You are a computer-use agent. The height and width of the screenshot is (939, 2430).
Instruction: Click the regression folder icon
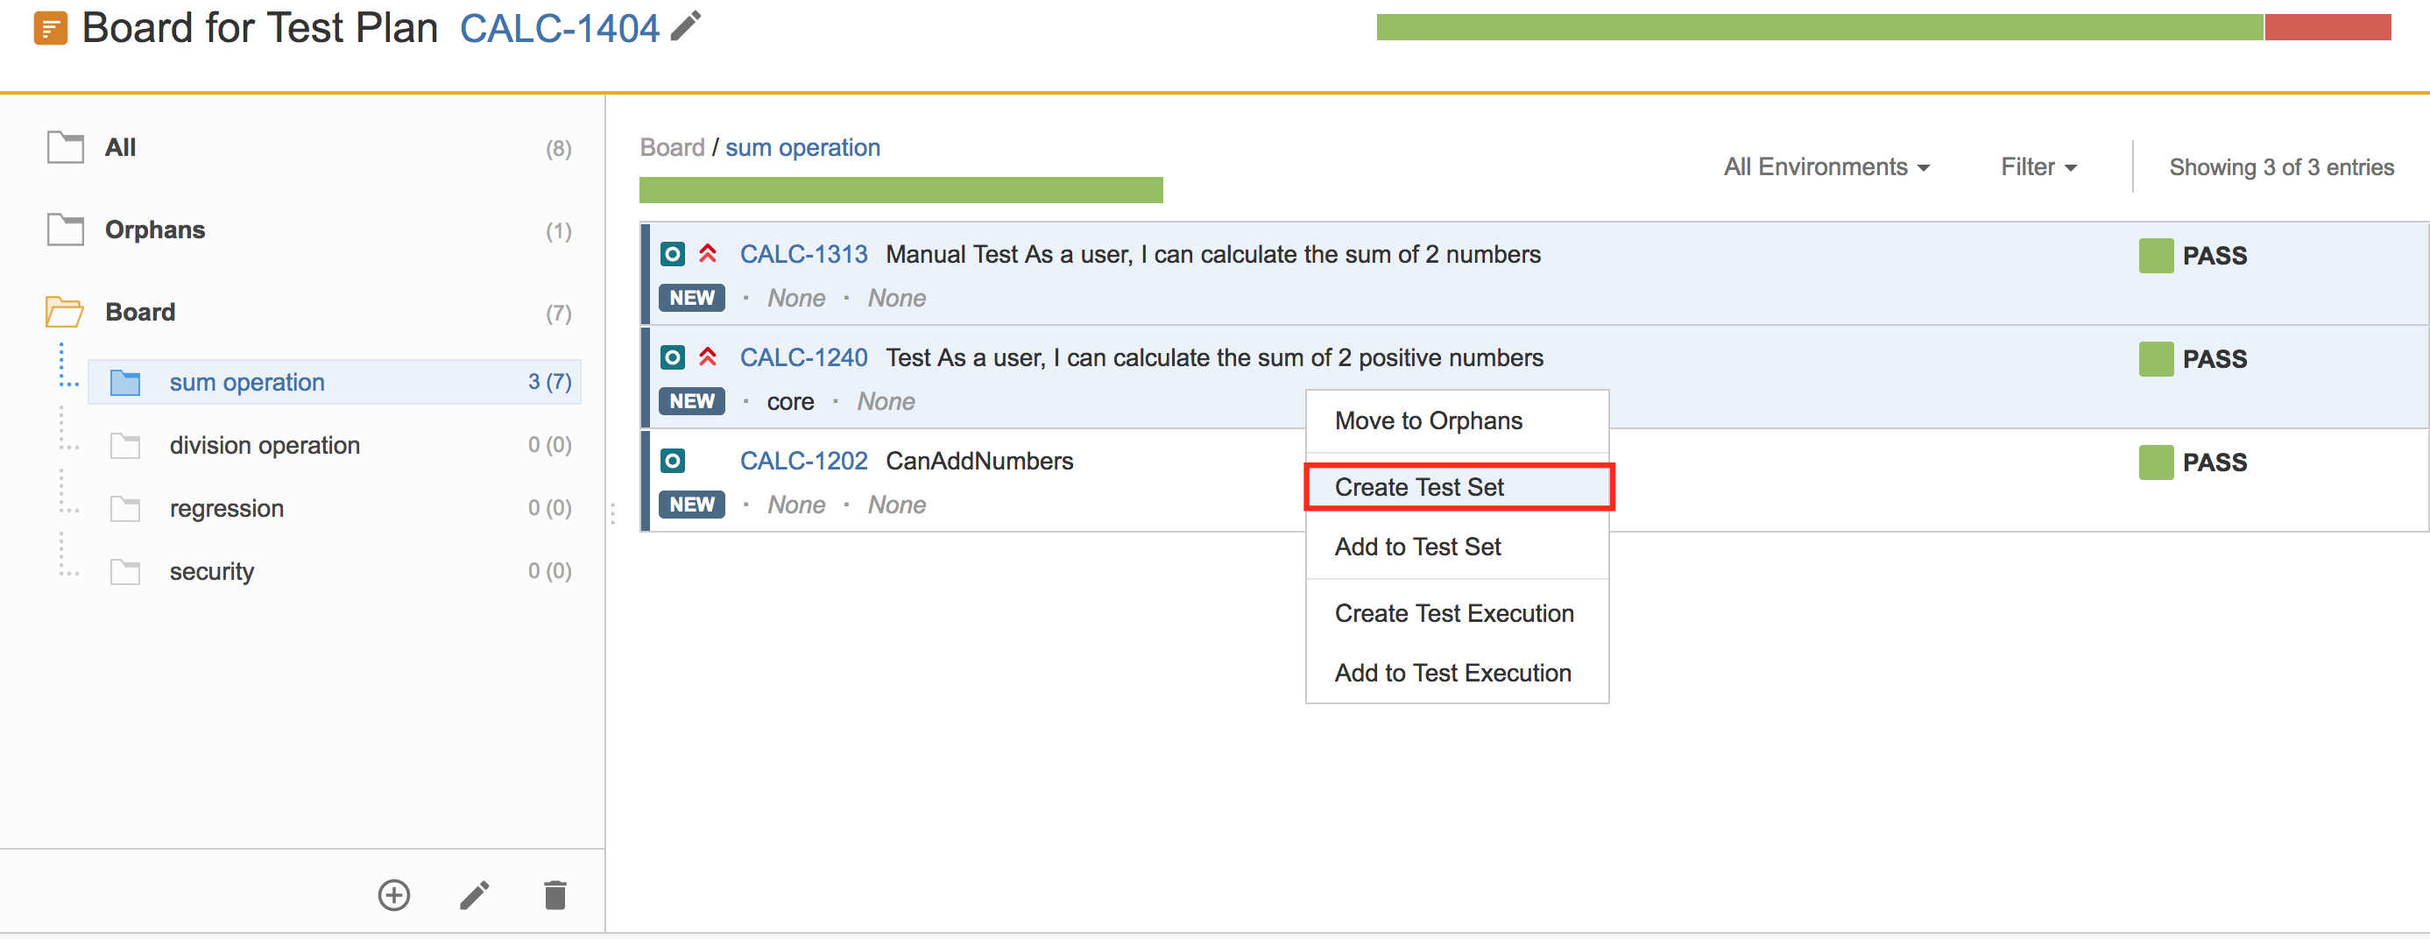[x=124, y=509]
